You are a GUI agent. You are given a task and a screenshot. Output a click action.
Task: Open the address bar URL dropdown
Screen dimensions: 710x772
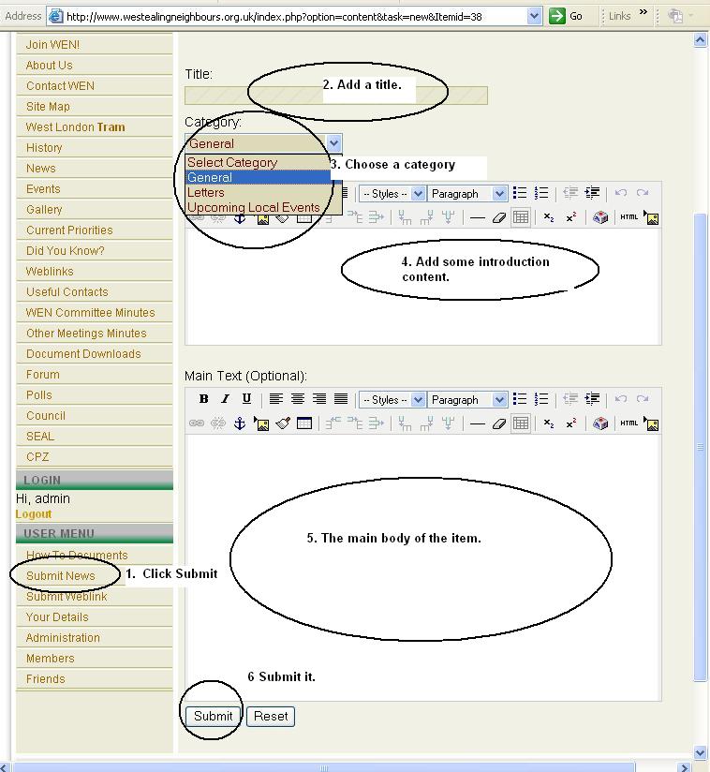pos(534,16)
